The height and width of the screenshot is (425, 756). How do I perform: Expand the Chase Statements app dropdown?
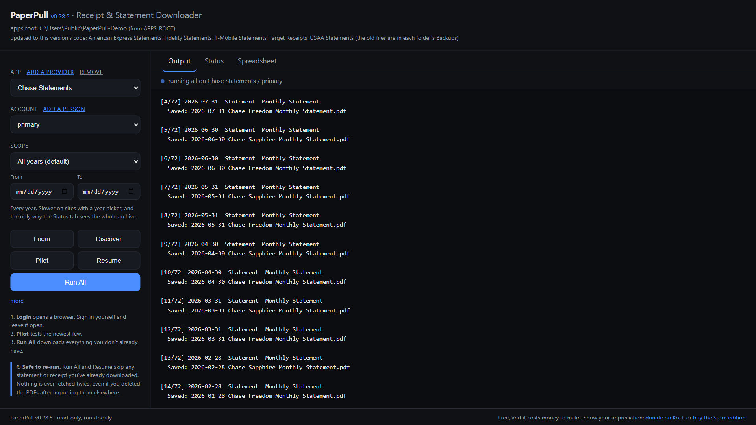[75, 88]
